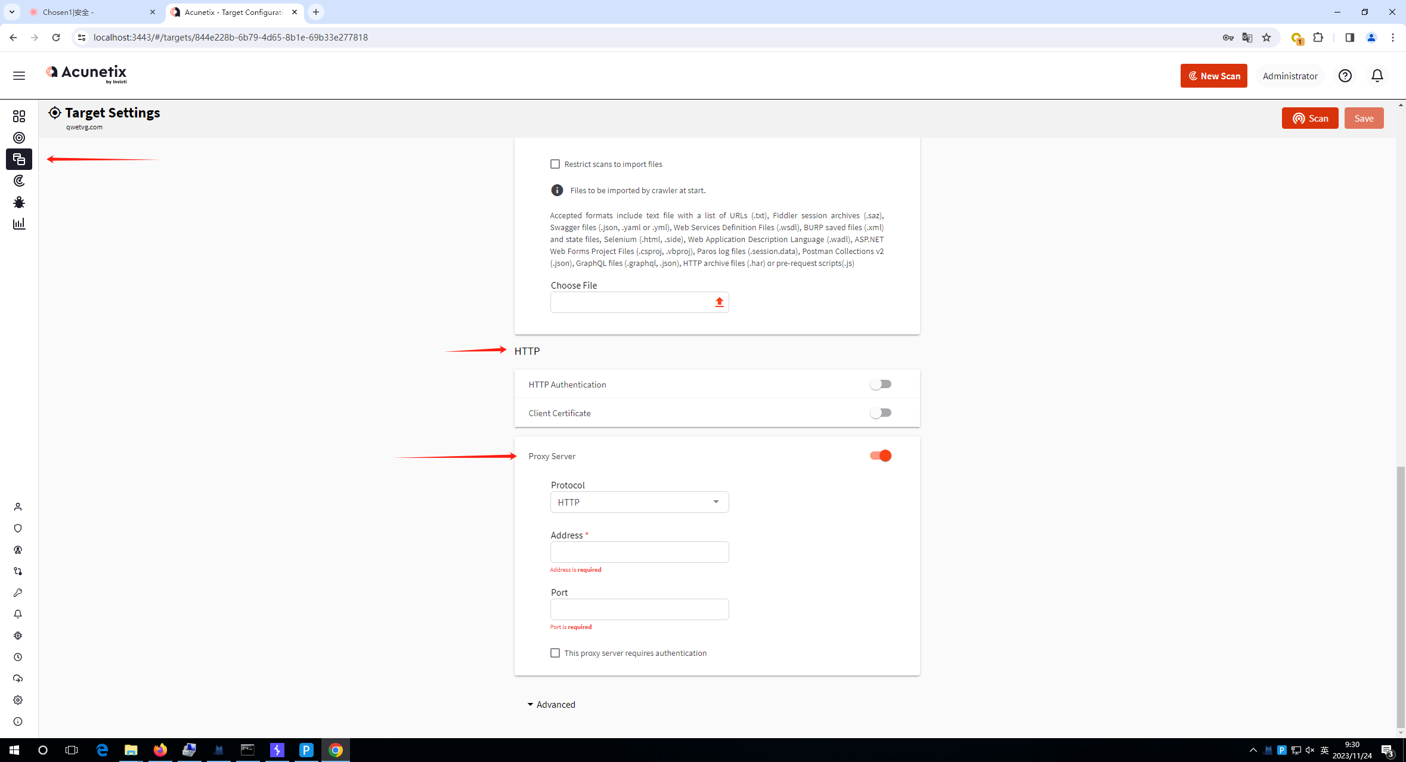Open the Chrome three-dot menu
Image resolution: width=1406 pixels, height=762 pixels.
click(x=1393, y=38)
